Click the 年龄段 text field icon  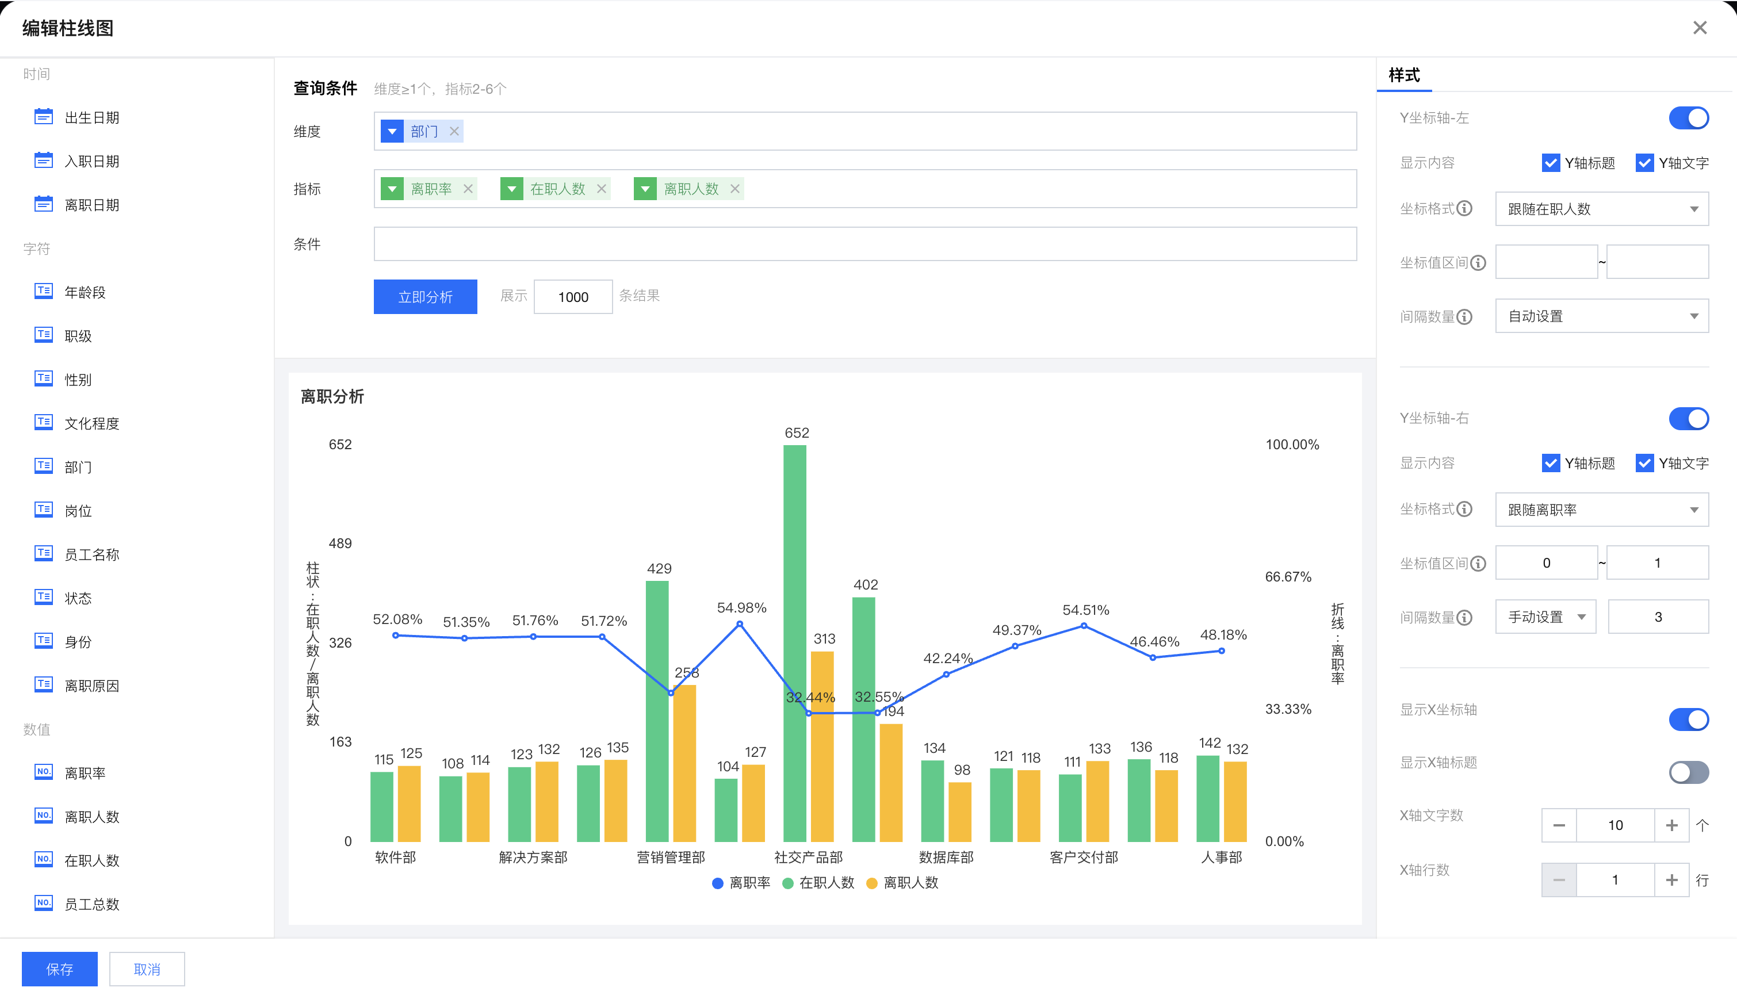43,291
